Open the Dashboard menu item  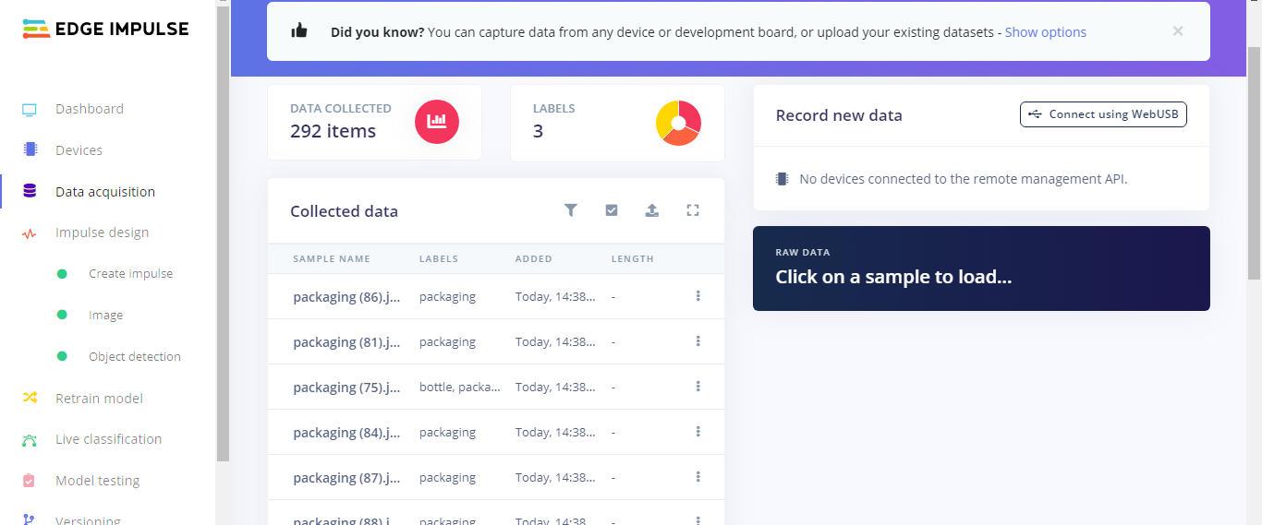(x=89, y=109)
